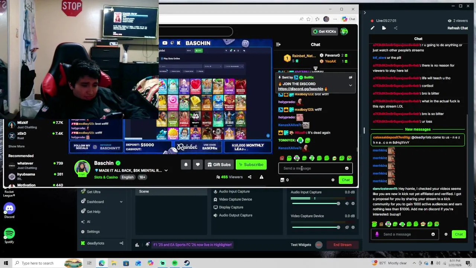476x268 pixels.
Task: Open Get Help in the sidebar
Action: coord(93,212)
